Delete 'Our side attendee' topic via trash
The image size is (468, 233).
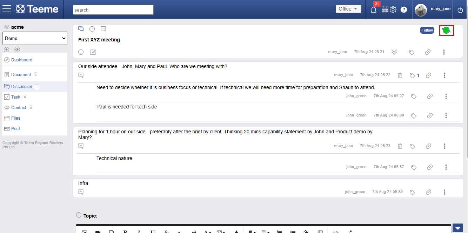400,75
